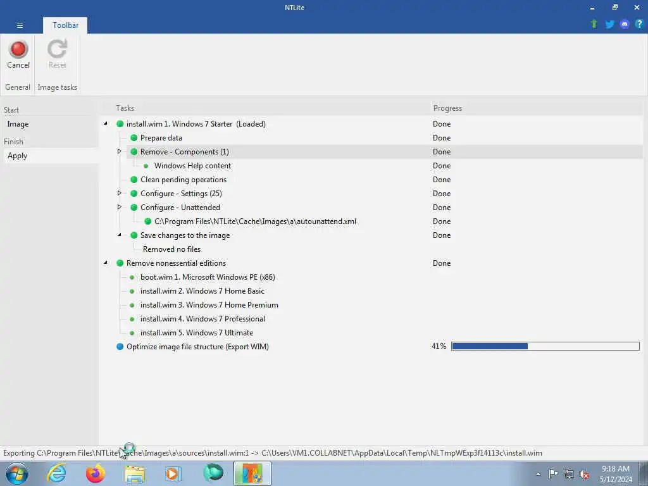Expand Remove - Components (1) triangle
Screen dimensions: 648x486
pos(120,151)
